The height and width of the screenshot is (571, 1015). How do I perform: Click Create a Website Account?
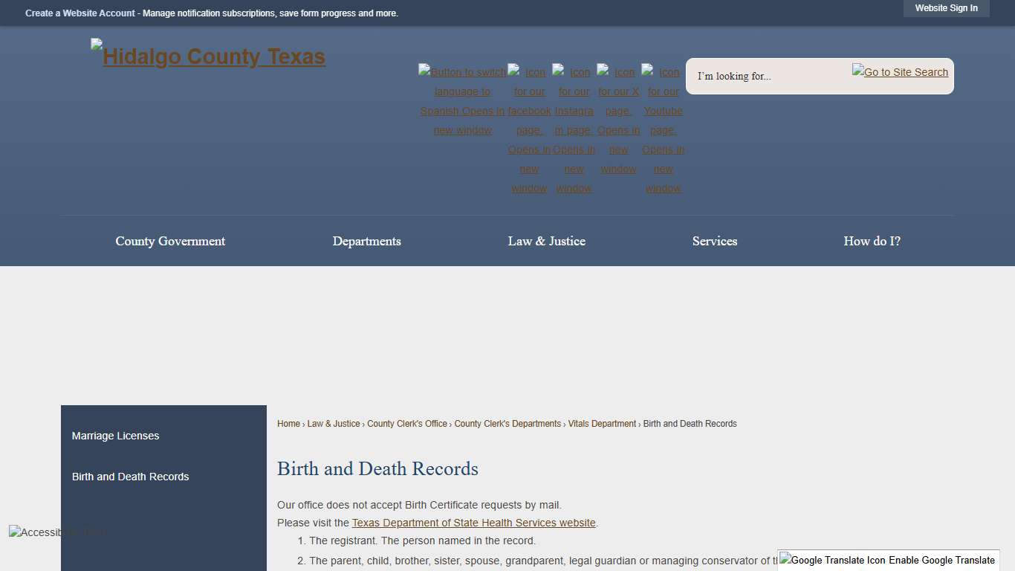tap(80, 13)
